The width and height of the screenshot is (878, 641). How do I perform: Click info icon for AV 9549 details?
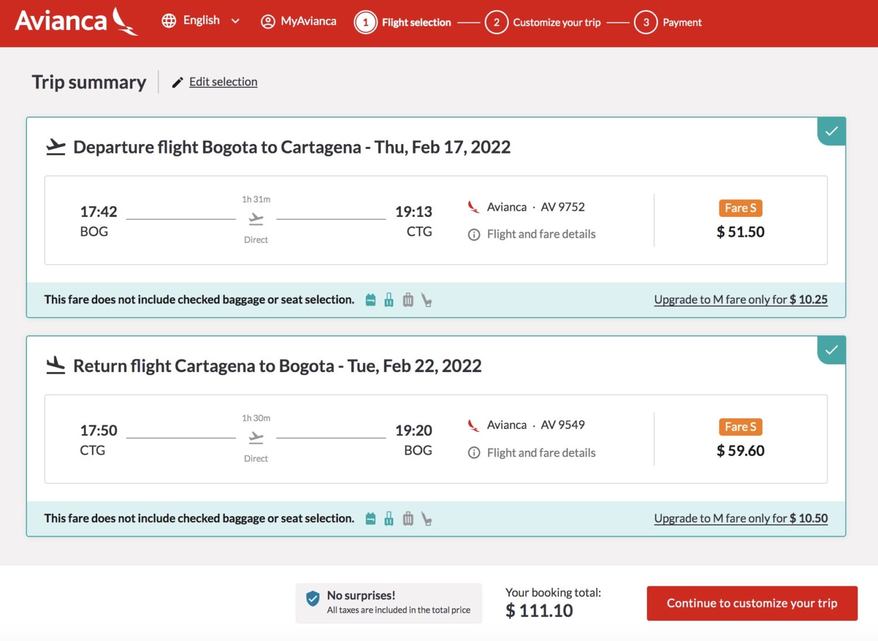point(474,453)
